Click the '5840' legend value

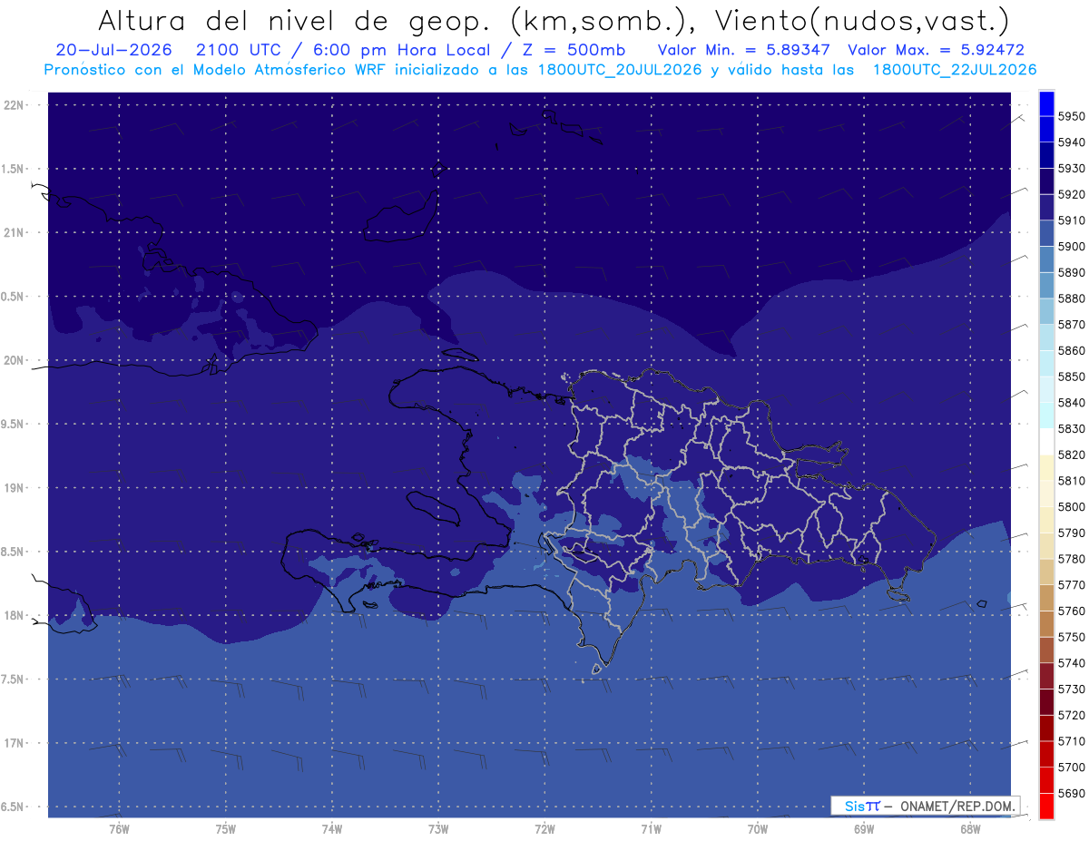pyautogui.click(x=1072, y=403)
